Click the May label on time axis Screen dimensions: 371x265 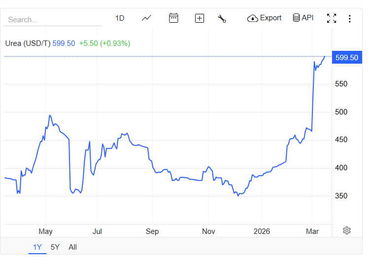45,231
